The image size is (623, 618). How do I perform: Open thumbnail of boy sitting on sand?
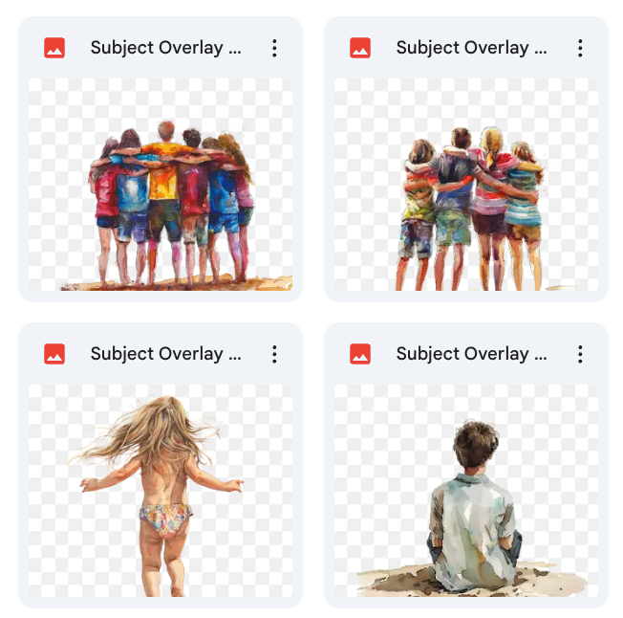(466, 491)
